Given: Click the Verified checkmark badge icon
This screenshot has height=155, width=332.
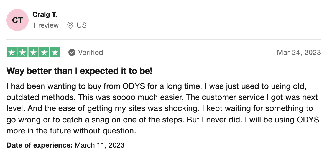Looking at the screenshot, I should point(72,52).
